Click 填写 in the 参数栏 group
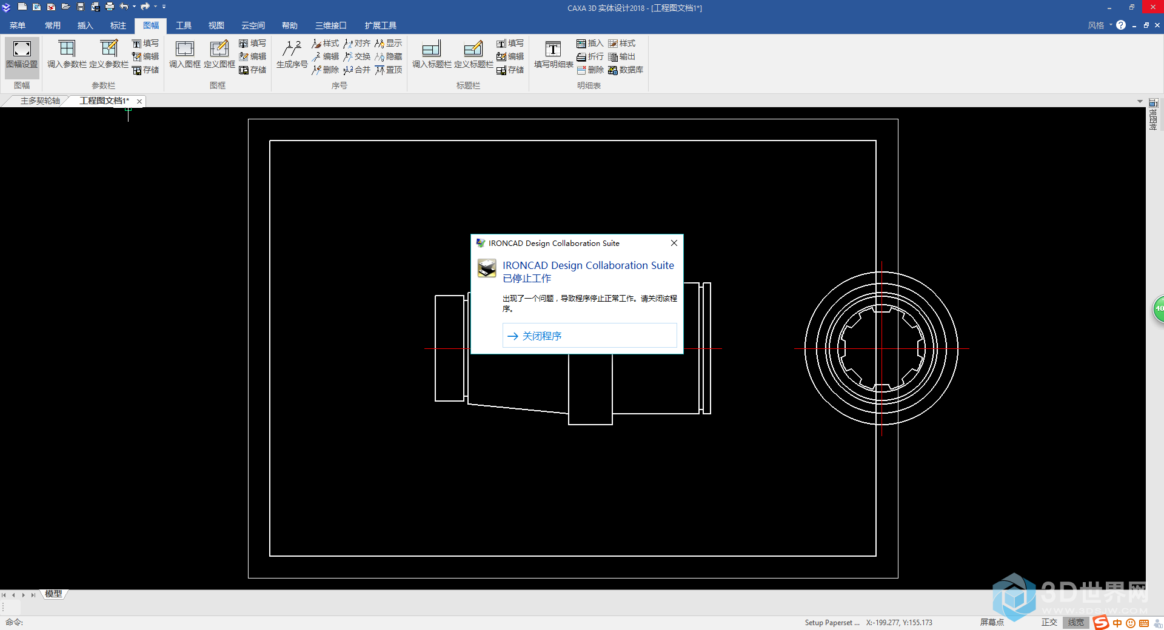Image resolution: width=1164 pixels, height=630 pixels. pos(145,44)
